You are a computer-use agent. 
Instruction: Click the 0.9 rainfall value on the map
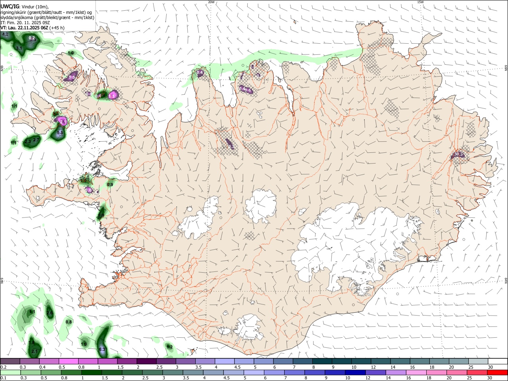pyautogui.click(x=110, y=185)
